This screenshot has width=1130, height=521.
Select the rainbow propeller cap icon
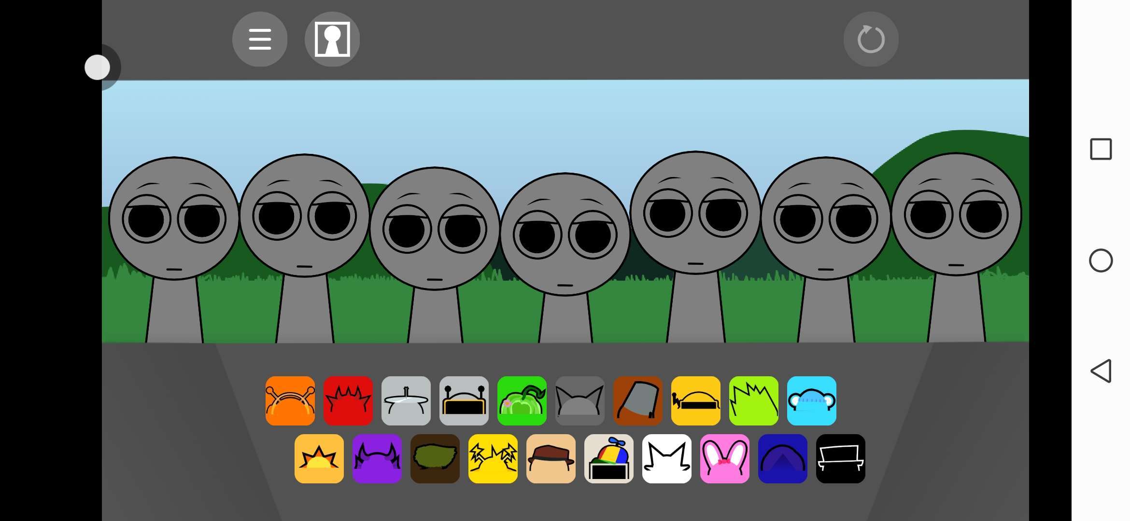coord(609,459)
